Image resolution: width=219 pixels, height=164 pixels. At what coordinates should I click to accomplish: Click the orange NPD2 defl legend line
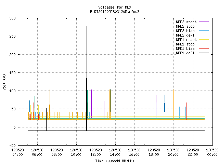click(x=204, y=35)
